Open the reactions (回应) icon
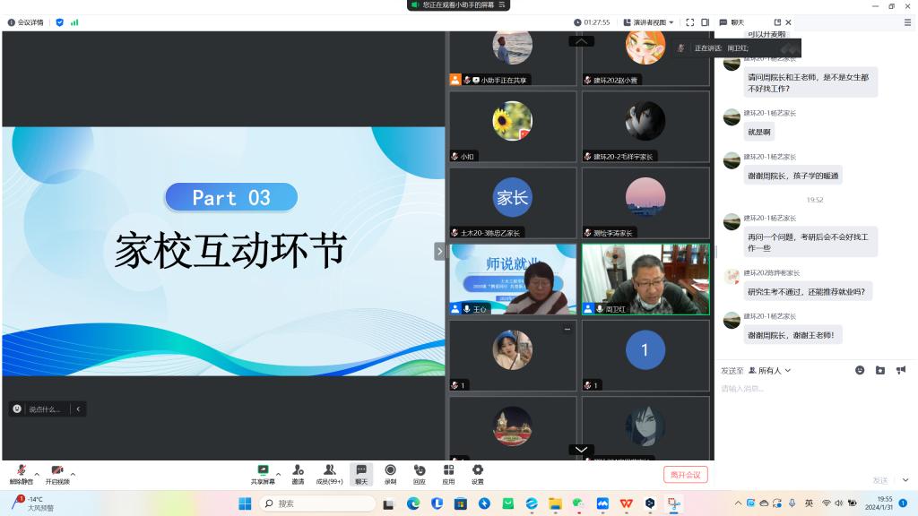The image size is (918, 516). (x=420, y=471)
